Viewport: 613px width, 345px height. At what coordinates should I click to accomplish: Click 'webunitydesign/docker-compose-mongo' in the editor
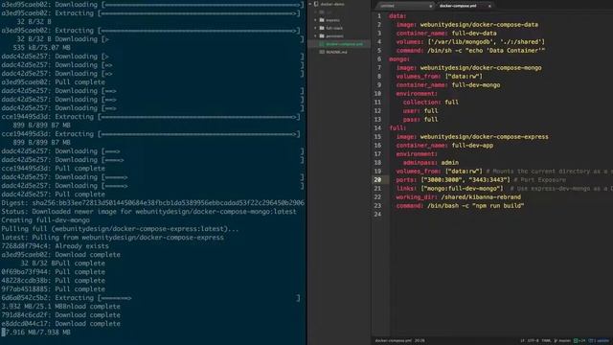[x=481, y=68]
